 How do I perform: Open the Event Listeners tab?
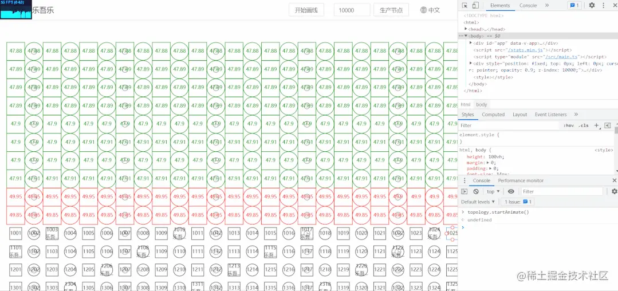point(550,115)
